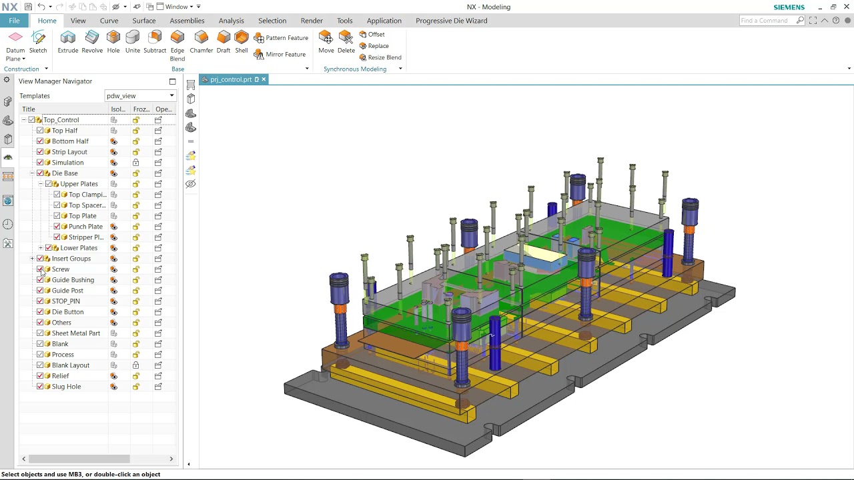Viewport: 854px width, 480px height.
Task: Open the Progressive Die Wizard tab
Action: [x=451, y=21]
